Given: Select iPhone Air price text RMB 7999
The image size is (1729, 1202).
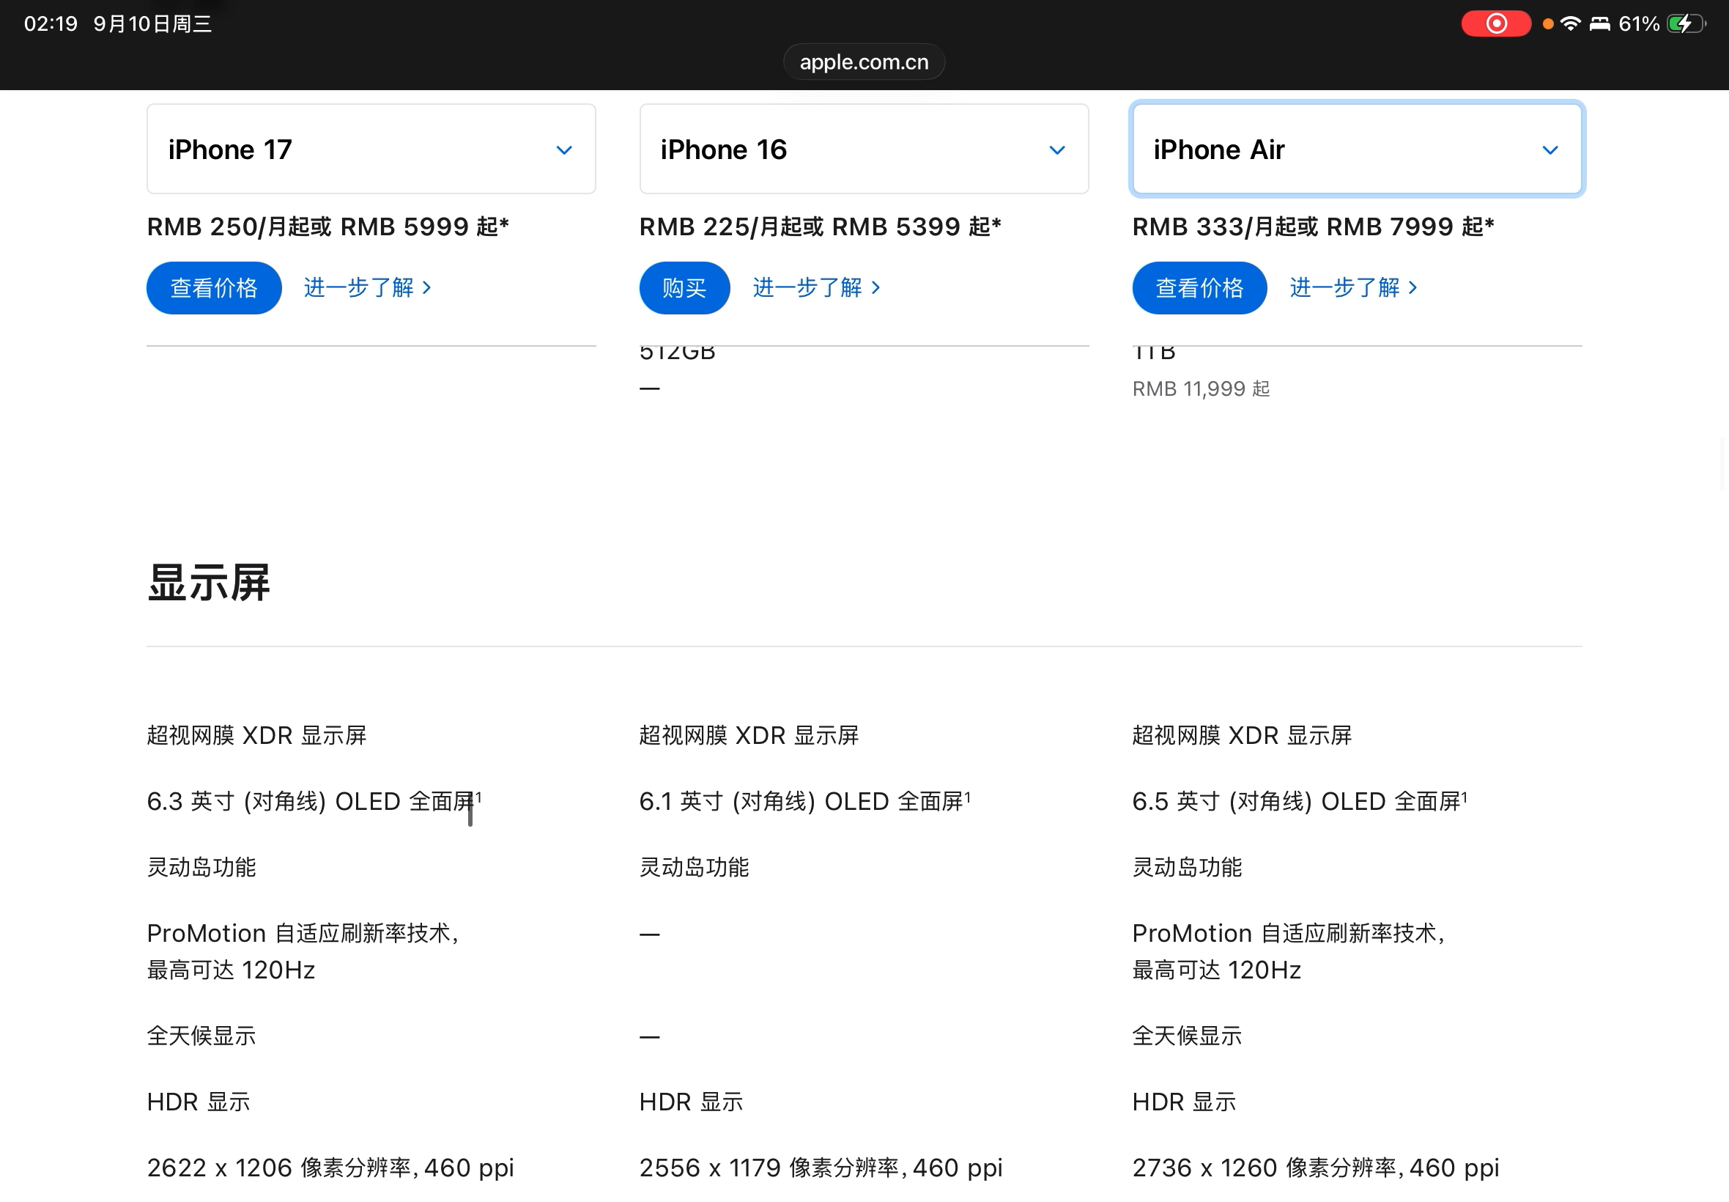Looking at the screenshot, I should pyautogui.click(x=1390, y=226).
